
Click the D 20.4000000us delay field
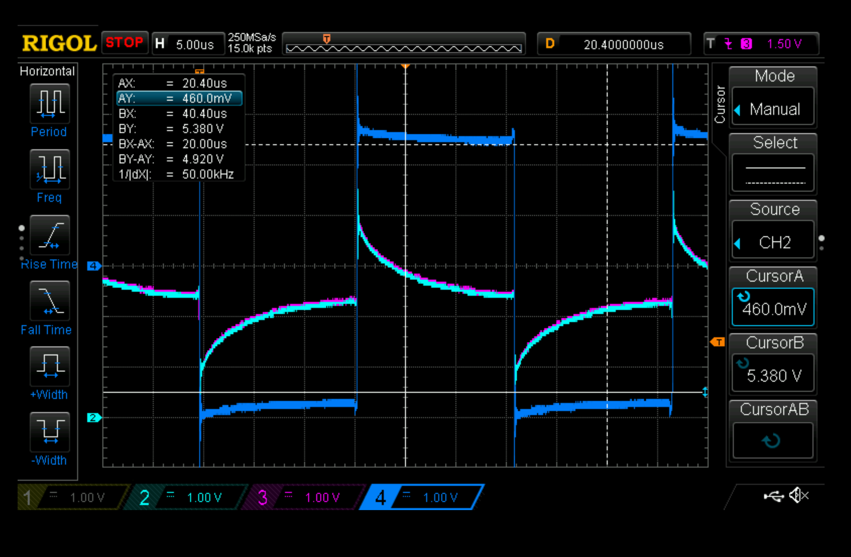click(614, 44)
